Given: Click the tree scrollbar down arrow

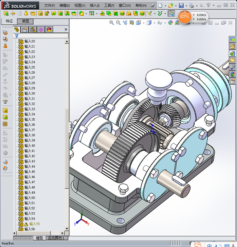Looking at the screenshot, I should [x=67, y=228].
